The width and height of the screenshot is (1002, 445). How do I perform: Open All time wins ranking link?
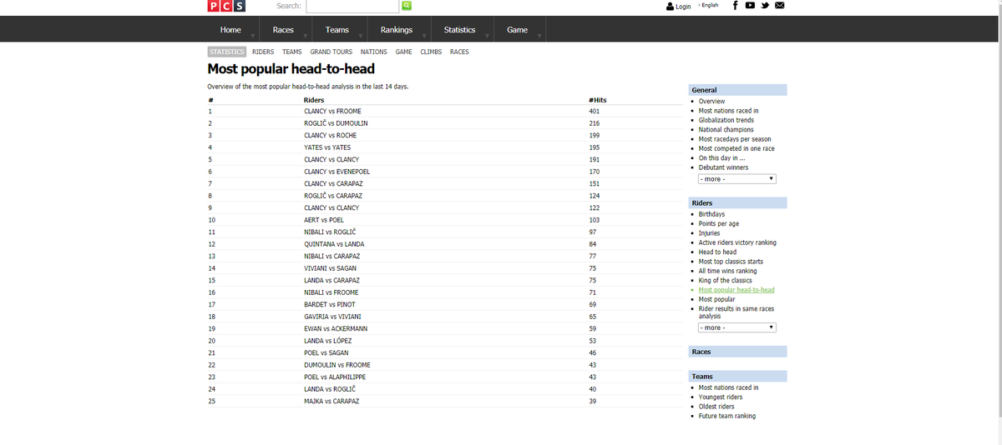tap(727, 271)
